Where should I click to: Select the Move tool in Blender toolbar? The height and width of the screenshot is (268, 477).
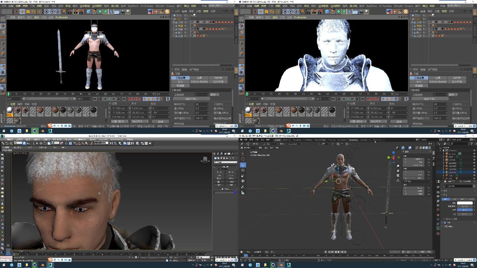(x=243, y=165)
